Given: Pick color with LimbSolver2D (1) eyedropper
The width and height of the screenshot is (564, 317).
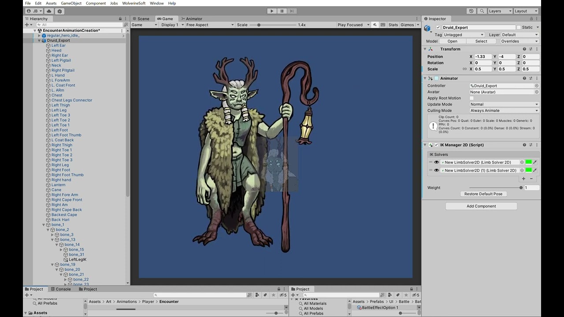Looking at the screenshot, I should point(535,170).
